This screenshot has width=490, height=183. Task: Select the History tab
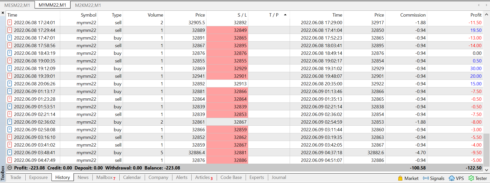tap(62, 177)
